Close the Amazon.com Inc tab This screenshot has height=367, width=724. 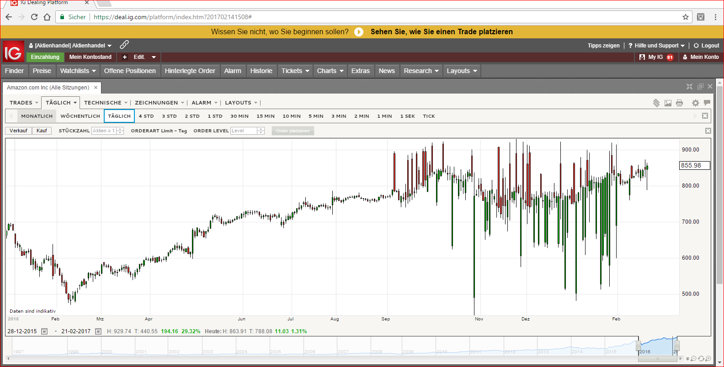click(x=96, y=88)
